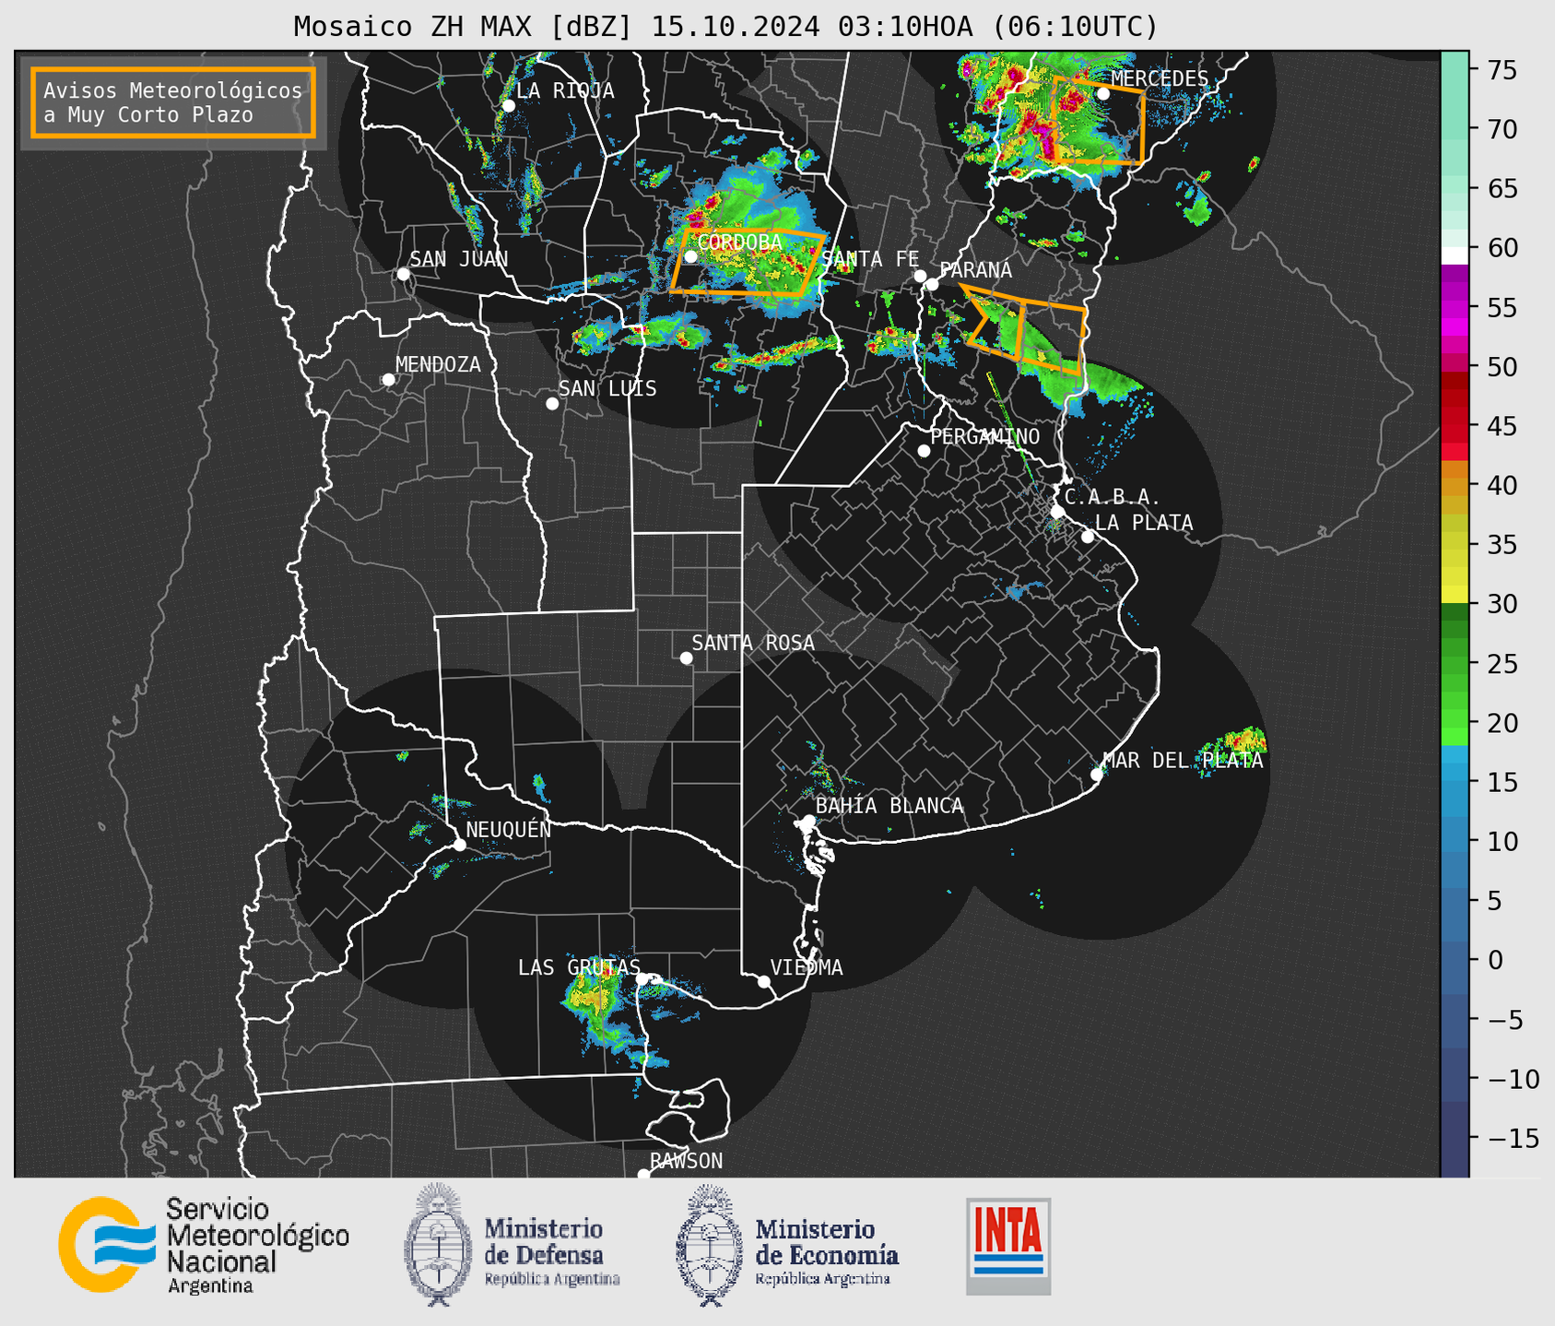
Task: Click the LAS GRUTAS city marker dot
Action: [x=642, y=979]
